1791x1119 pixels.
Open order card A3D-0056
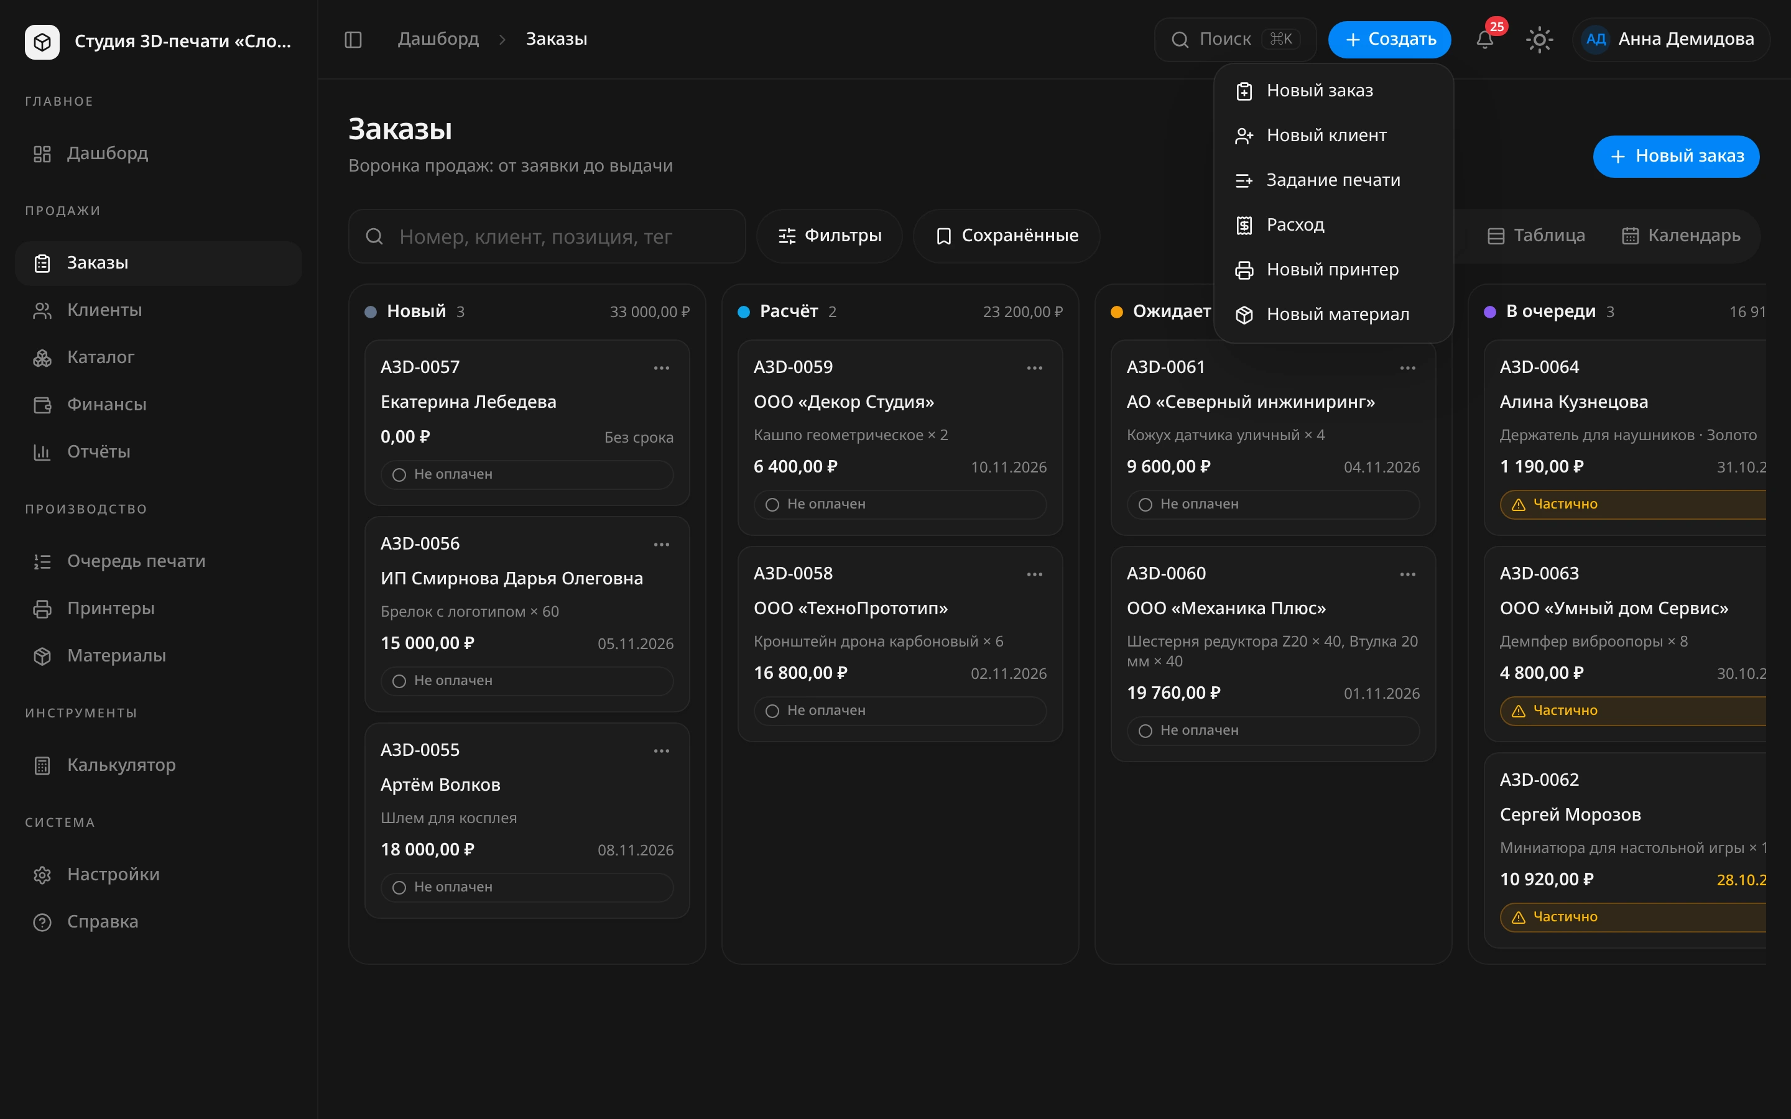tap(527, 614)
